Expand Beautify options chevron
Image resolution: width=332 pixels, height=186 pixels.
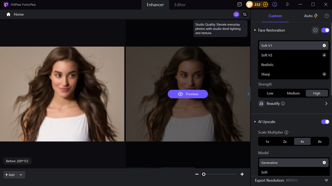point(326,103)
